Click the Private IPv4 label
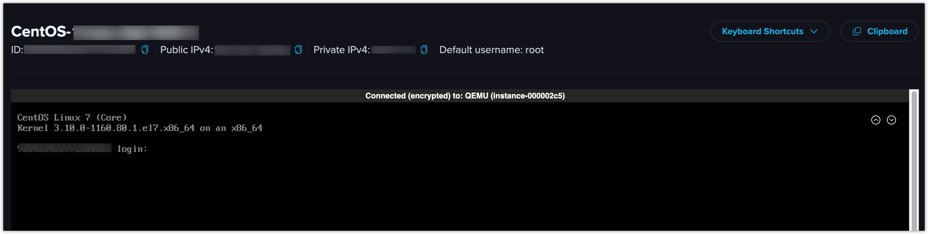This screenshot has height=234, width=928. click(x=341, y=50)
